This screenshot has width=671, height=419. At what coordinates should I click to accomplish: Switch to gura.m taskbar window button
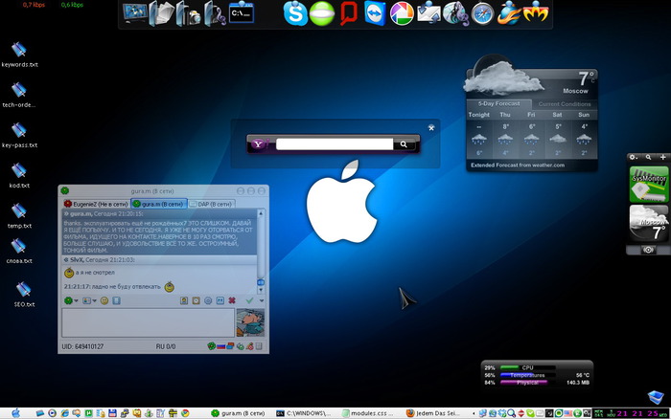tap(239, 413)
